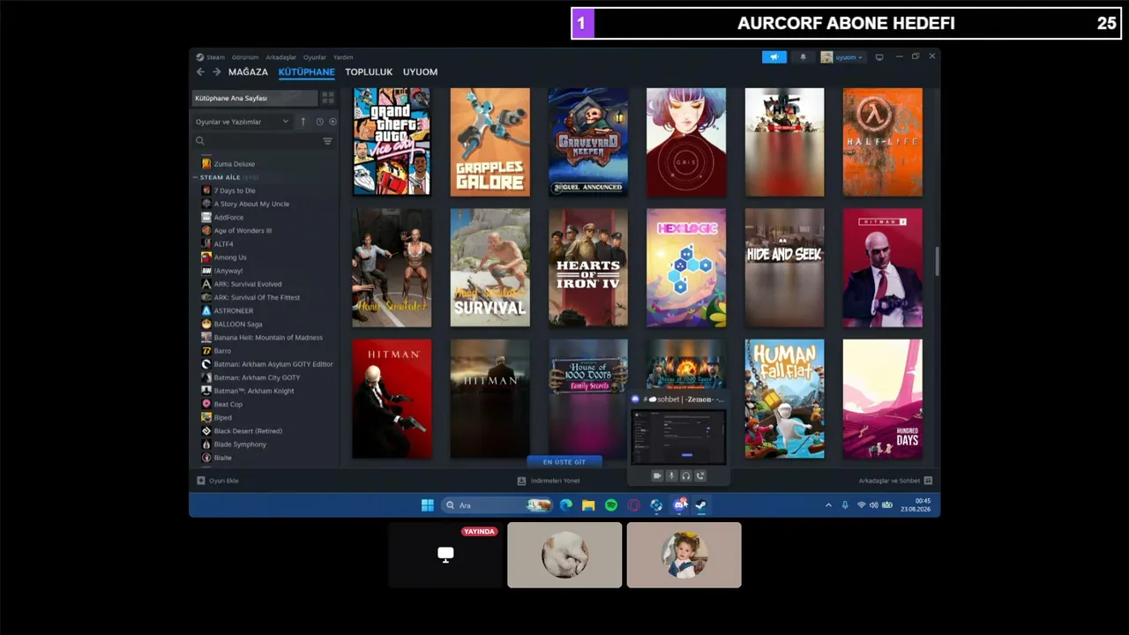Open the Windows Start menu
The height and width of the screenshot is (635, 1129).
[x=428, y=505]
